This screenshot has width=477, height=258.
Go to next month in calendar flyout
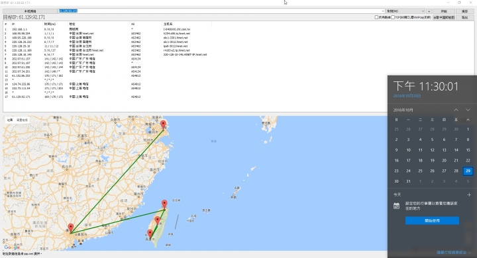pos(468,110)
